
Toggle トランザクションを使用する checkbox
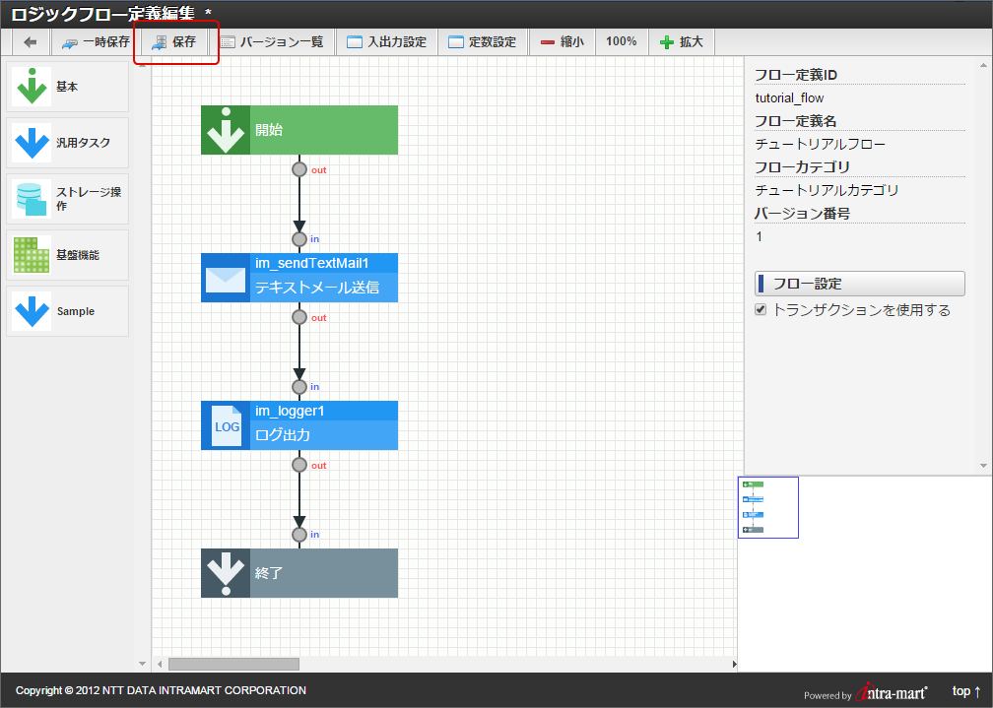pos(761,309)
